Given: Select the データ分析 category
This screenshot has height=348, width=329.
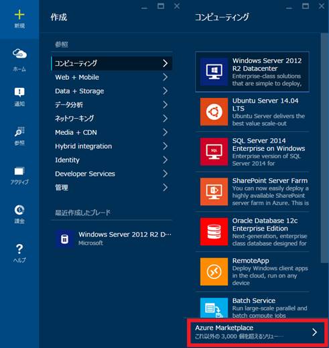Looking at the screenshot, I should pos(112,105).
